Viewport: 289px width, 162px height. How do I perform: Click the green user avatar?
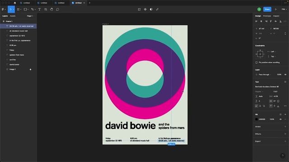tap(259, 9)
